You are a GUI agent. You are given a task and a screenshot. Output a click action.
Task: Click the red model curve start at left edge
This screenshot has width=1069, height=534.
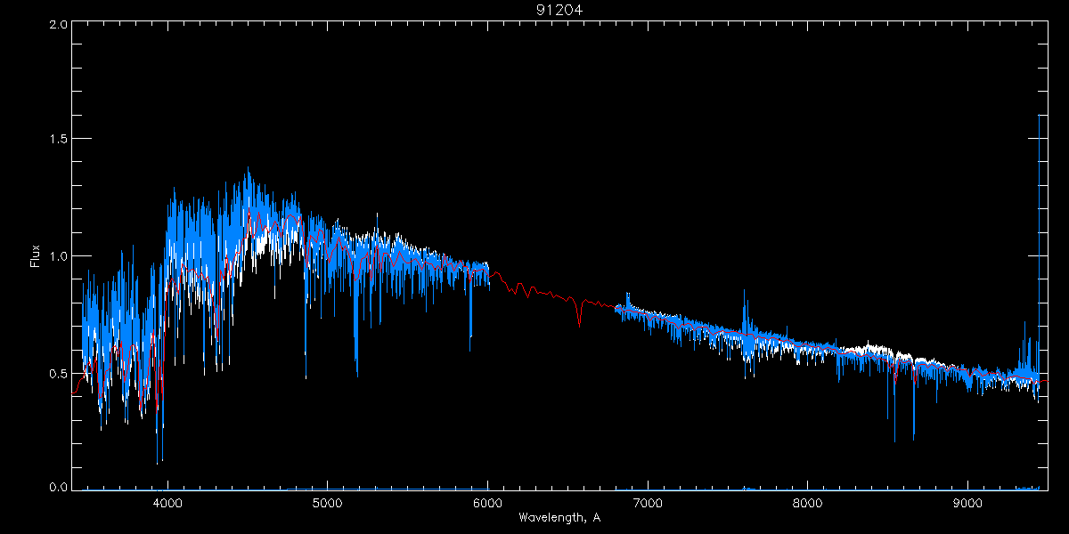click(x=75, y=392)
